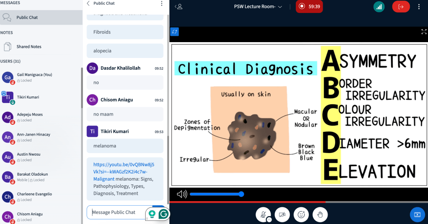Turn on the webcam sharing button

(282, 214)
